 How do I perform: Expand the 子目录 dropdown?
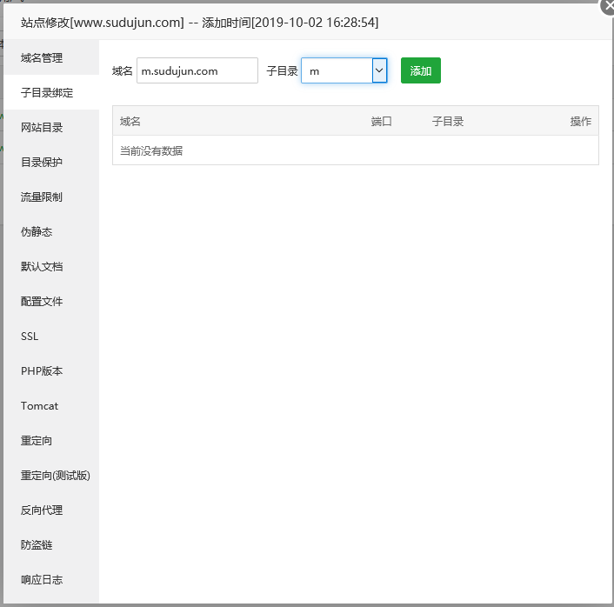(344, 70)
